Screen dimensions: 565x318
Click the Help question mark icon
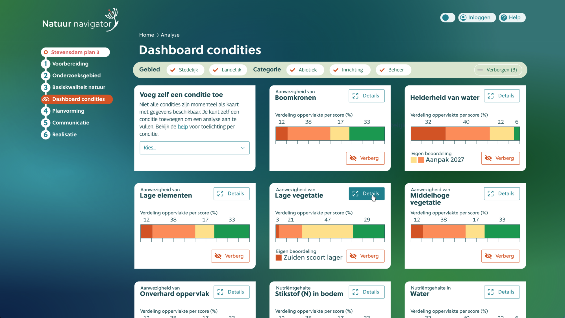tap(504, 18)
